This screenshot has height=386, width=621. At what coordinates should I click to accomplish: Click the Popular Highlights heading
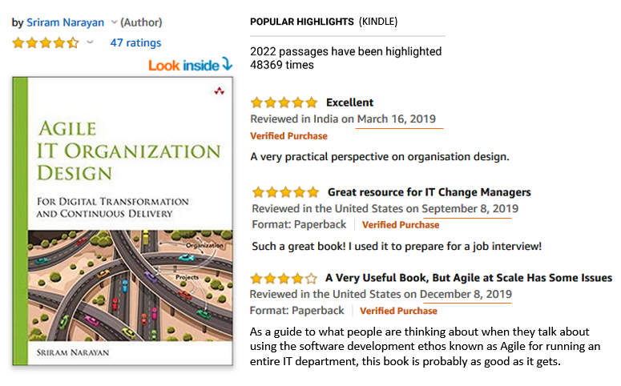click(x=302, y=22)
